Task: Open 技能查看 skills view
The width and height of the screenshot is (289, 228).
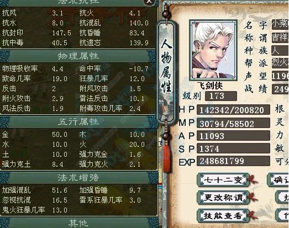Action: click(223, 215)
